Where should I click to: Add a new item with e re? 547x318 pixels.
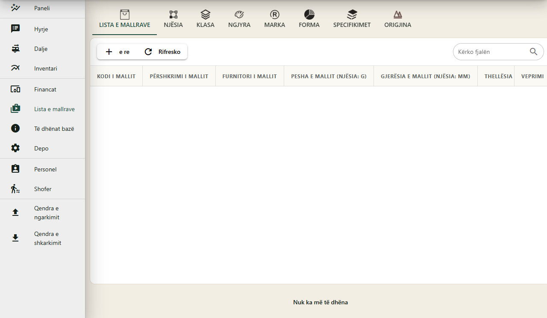point(118,52)
